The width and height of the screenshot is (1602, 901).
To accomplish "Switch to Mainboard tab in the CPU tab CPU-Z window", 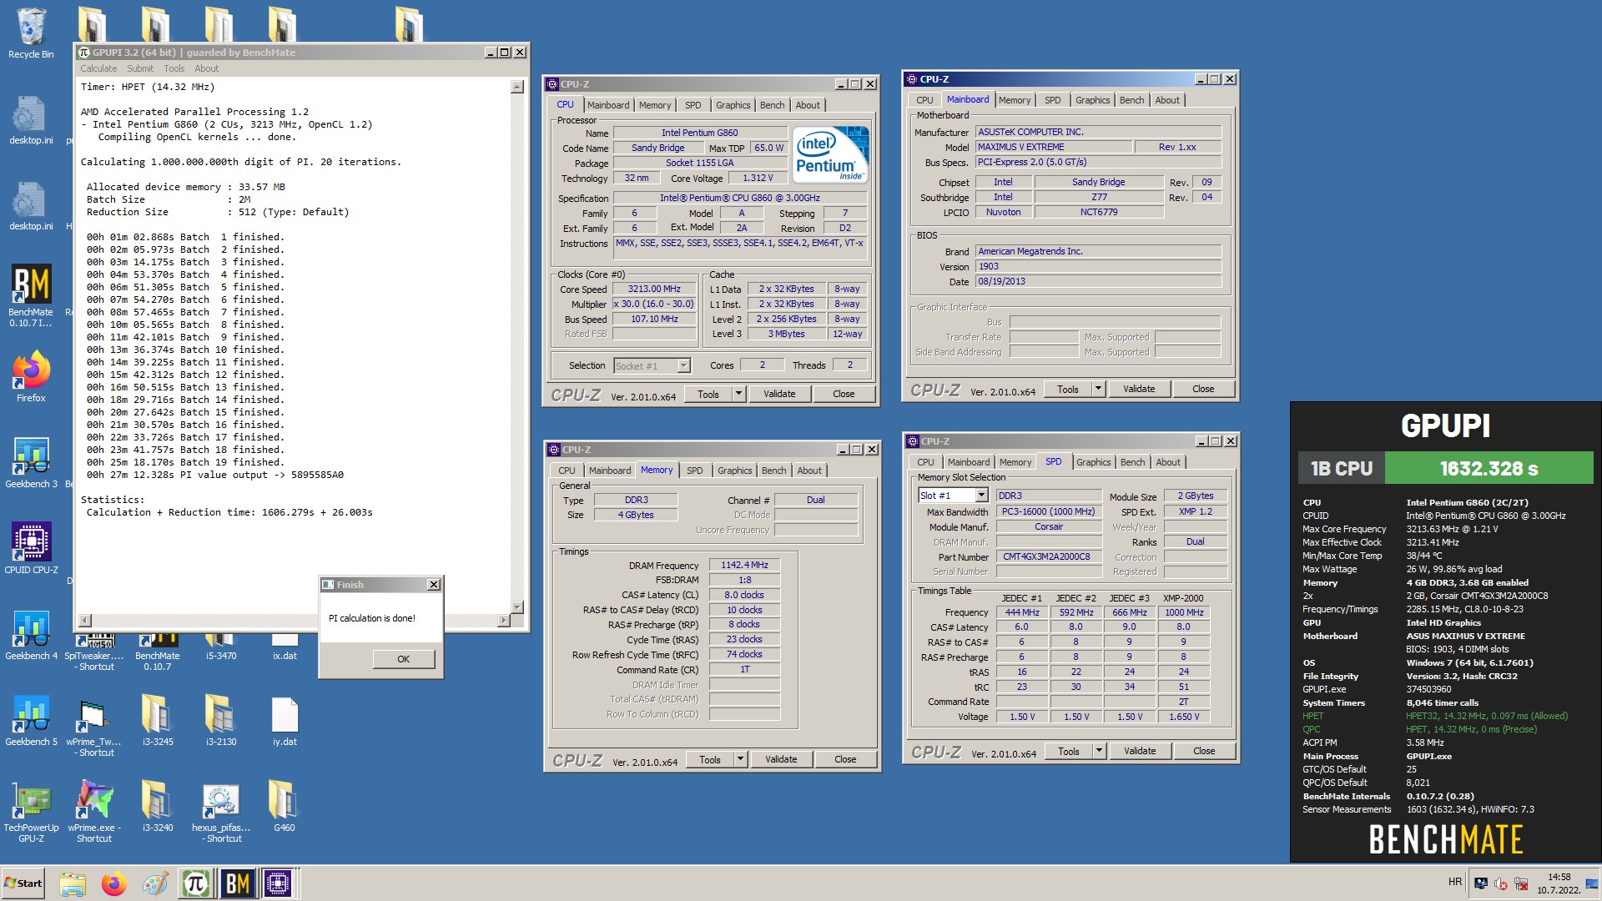I will [608, 105].
